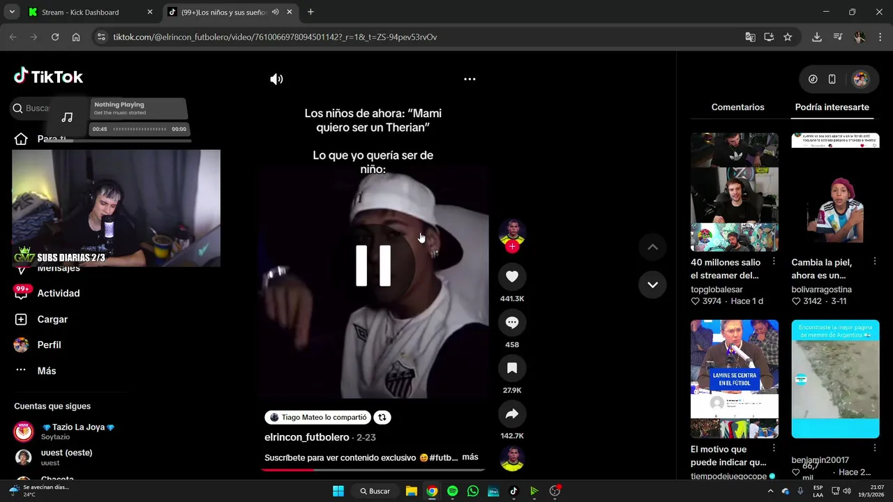Open El motivo que puede indicar title
Image resolution: width=893 pixels, height=502 pixels.
(x=728, y=456)
